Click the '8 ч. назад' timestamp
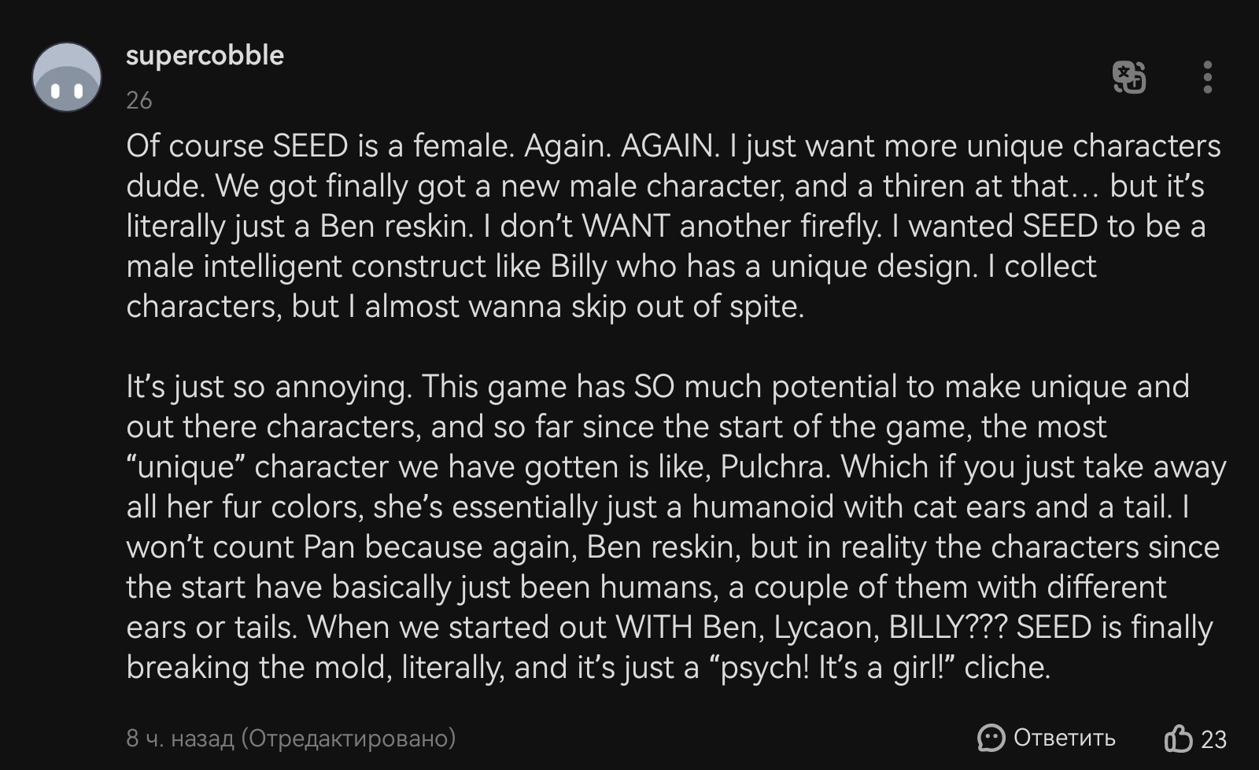Image resolution: width=1259 pixels, height=770 pixels. tap(180, 738)
